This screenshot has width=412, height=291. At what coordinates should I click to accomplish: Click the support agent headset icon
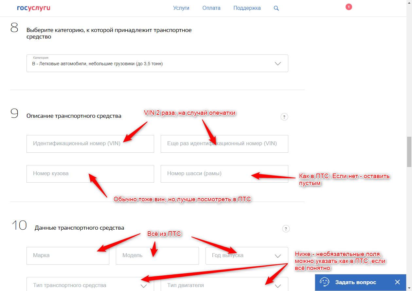(x=324, y=282)
